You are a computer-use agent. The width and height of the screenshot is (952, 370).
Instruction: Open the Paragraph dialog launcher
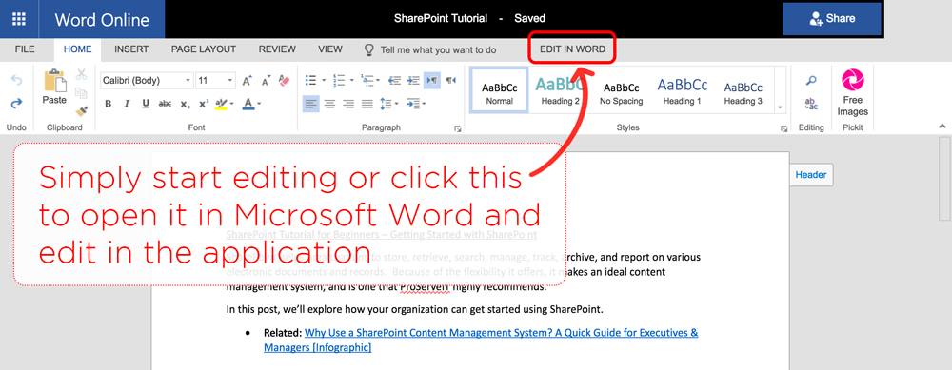pos(458,128)
